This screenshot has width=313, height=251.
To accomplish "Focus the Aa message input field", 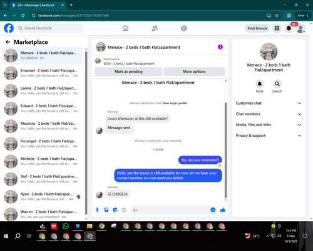I will [x=170, y=210].
